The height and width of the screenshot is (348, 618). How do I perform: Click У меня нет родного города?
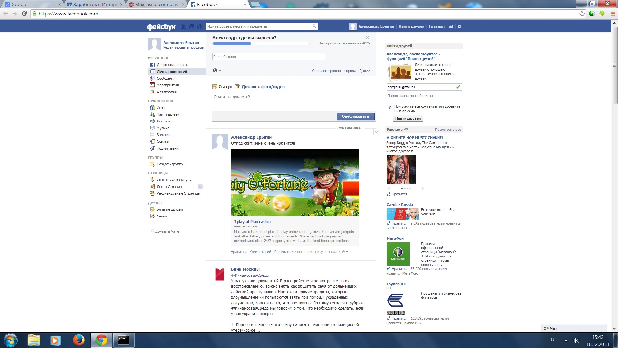pyautogui.click(x=334, y=71)
